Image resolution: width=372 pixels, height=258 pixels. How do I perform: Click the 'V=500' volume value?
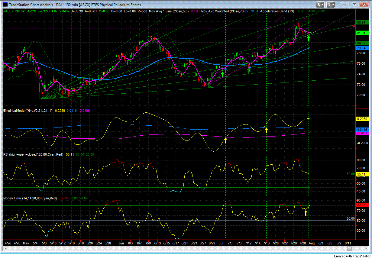[x=142, y=11]
